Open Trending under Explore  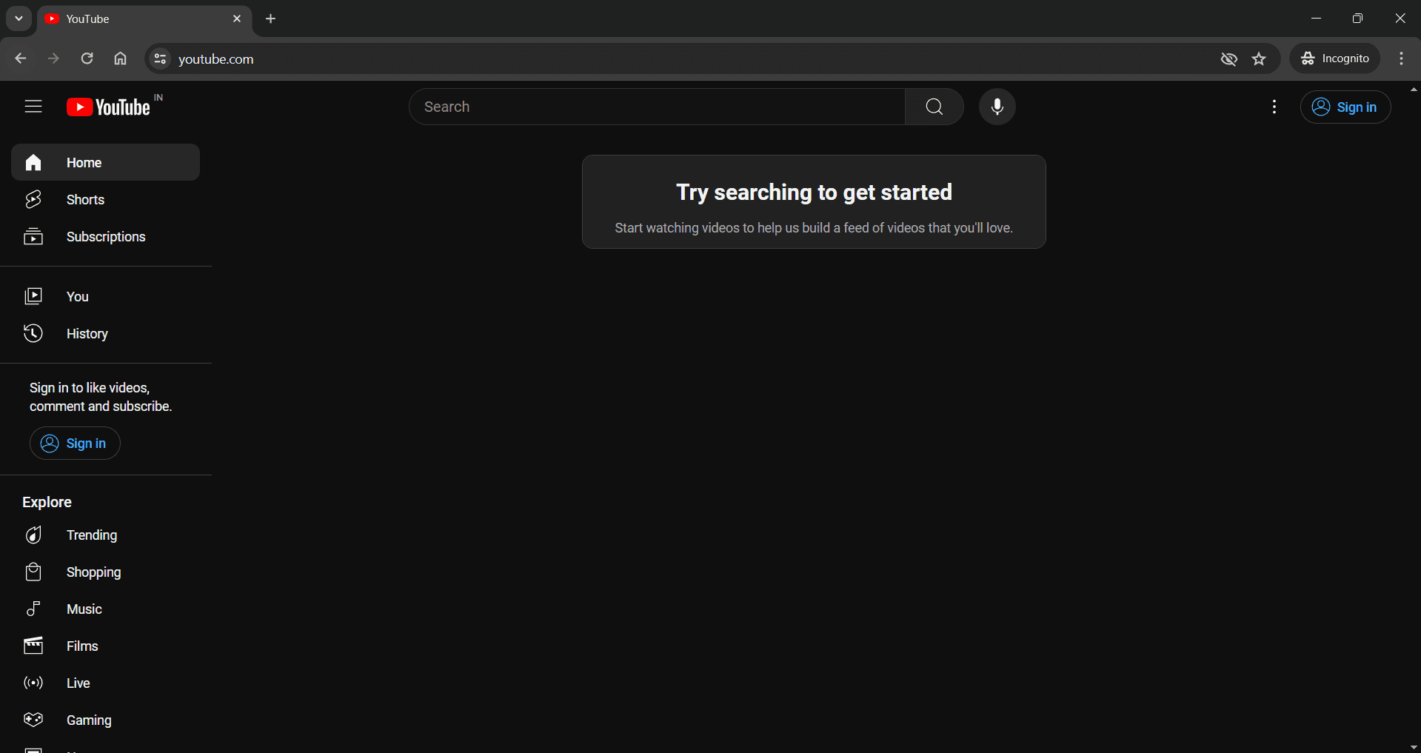pos(105,535)
